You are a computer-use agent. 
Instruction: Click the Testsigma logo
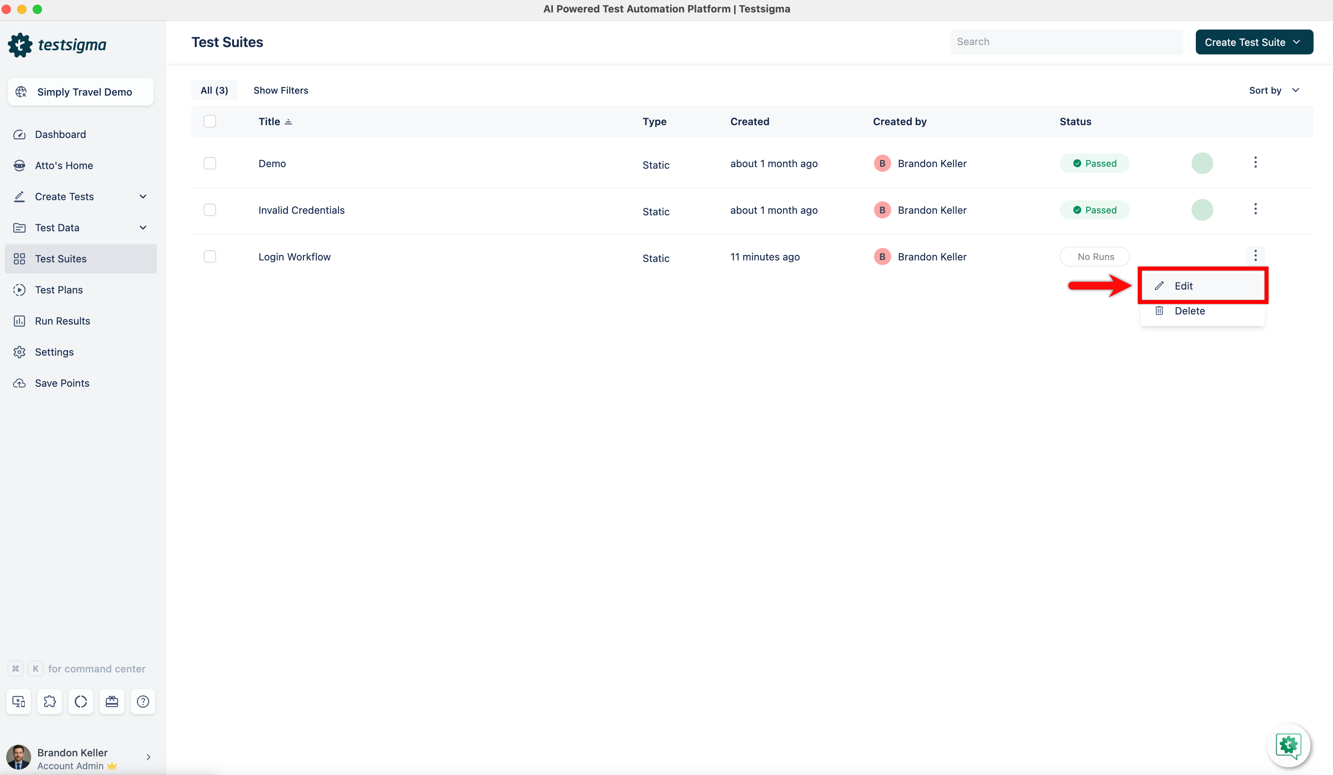[x=57, y=44]
